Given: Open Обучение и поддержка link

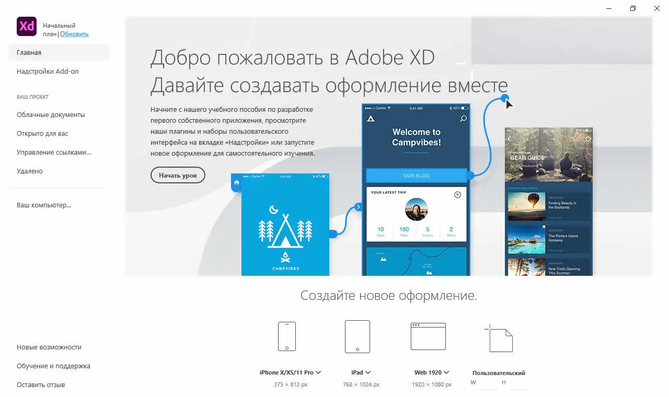Looking at the screenshot, I should point(53,366).
